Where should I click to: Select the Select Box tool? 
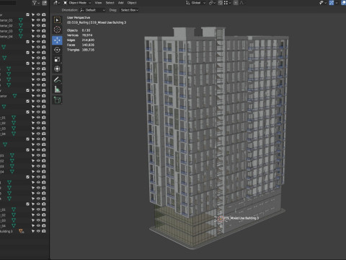[57, 20]
